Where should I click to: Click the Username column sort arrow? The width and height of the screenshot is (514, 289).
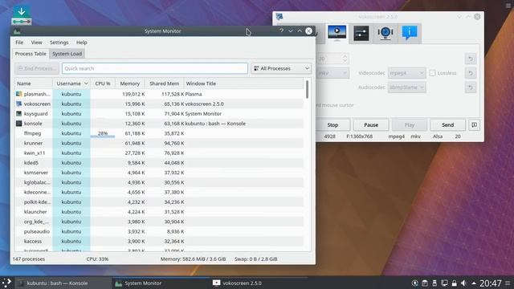(86, 83)
